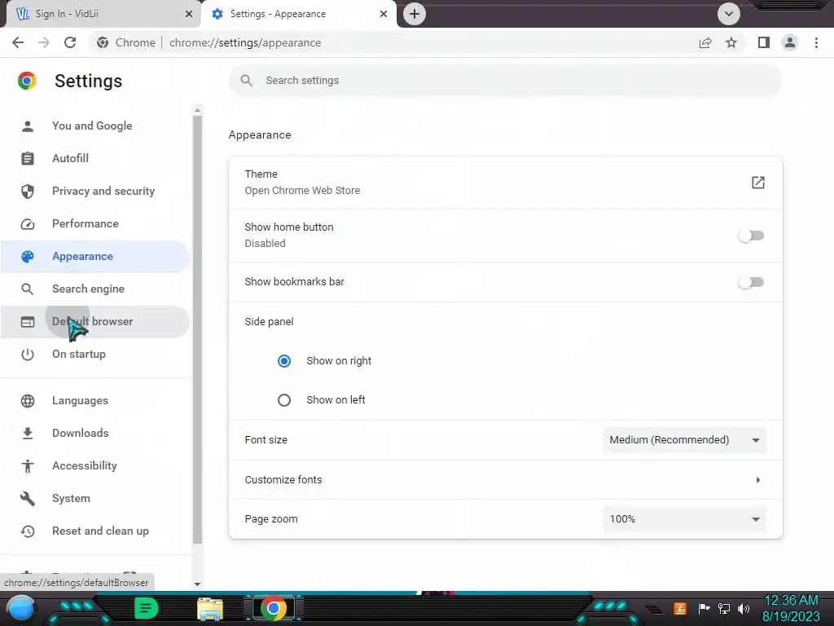This screenshot has height=626, width=834.
Task: Click the clipboard icon for Autofill
Action: 28,159
